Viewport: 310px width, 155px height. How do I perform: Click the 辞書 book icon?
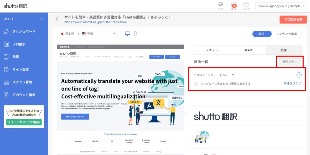6,57
